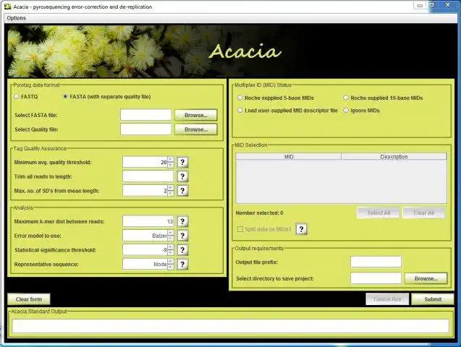Step representative sequence spinner down
Screen dimensions: 461x347
171,267
